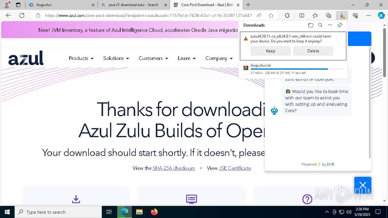Viewport: 388px width, 218px height.
Task: Open Extensions puzzle icon
Action: pyautogui.click(x=287, y=15)
